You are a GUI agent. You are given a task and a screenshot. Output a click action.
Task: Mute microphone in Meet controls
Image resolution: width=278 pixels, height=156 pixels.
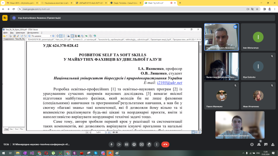111,144
